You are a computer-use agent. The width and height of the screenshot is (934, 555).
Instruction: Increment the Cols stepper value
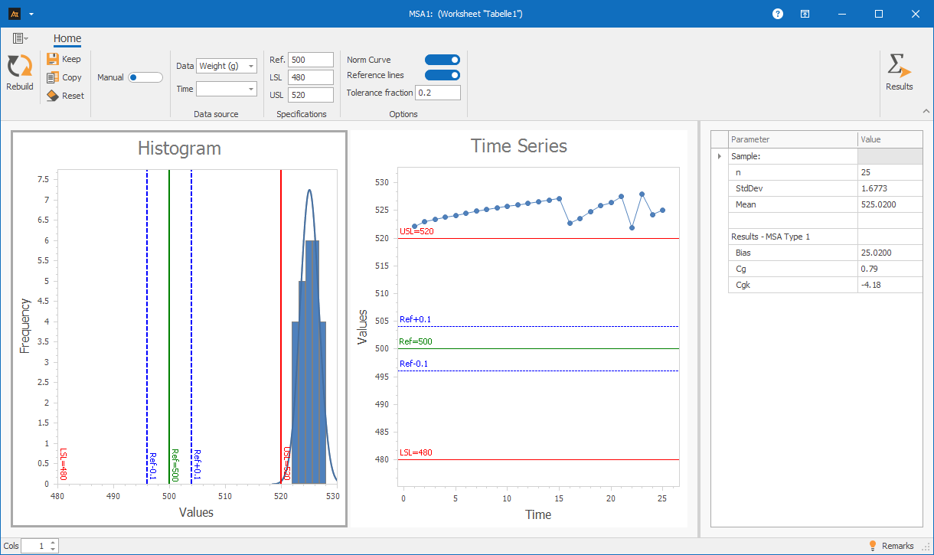[53, 543]
